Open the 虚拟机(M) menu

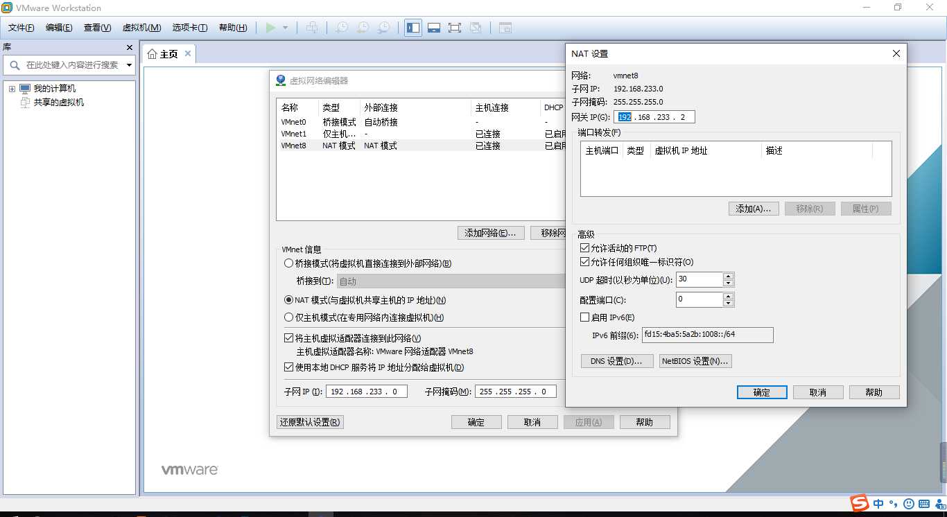click(141, 28)
